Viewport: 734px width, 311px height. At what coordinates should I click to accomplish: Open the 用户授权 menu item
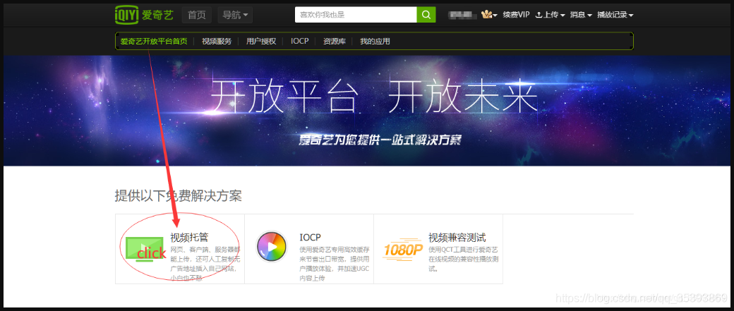(261, 41)
